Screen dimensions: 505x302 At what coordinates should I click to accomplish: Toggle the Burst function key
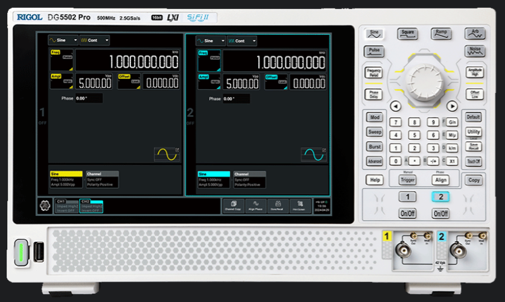374,146
